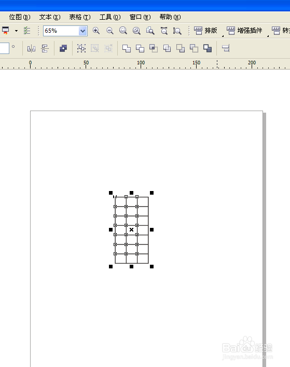Click the application launcher icon
The width and height of the screenshot is (290, 367).
pyautogui.click(x=5, y=31)
